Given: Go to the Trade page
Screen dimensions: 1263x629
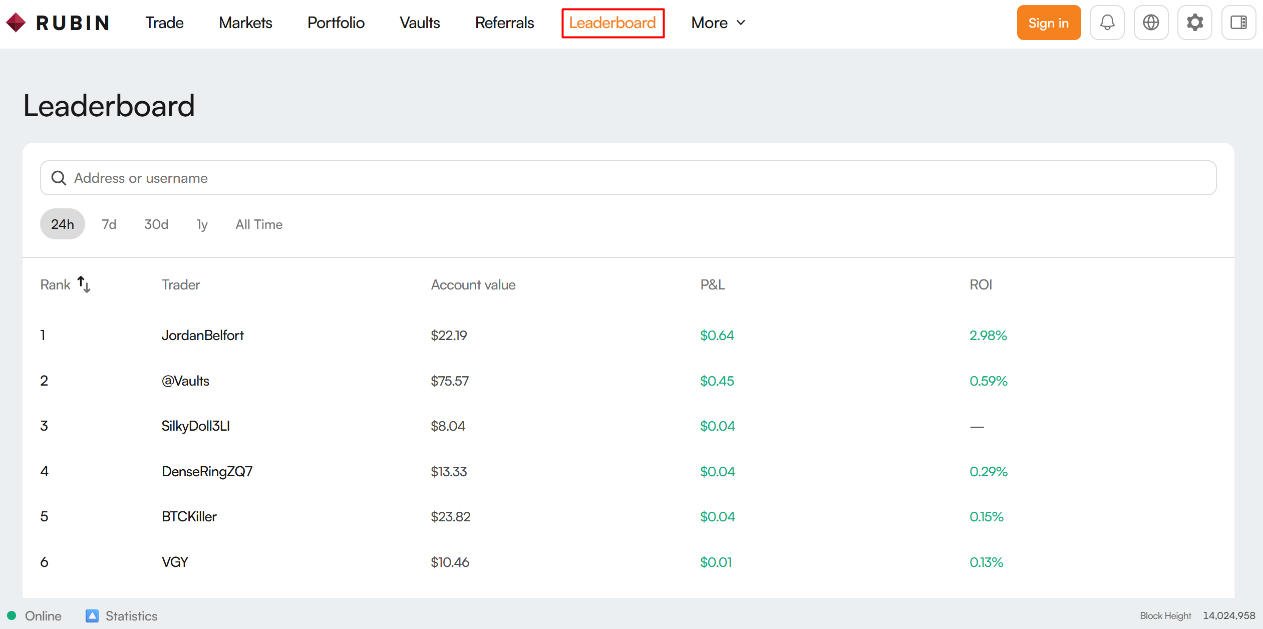Looking at the screenshot, I should [x=164, y=23].
